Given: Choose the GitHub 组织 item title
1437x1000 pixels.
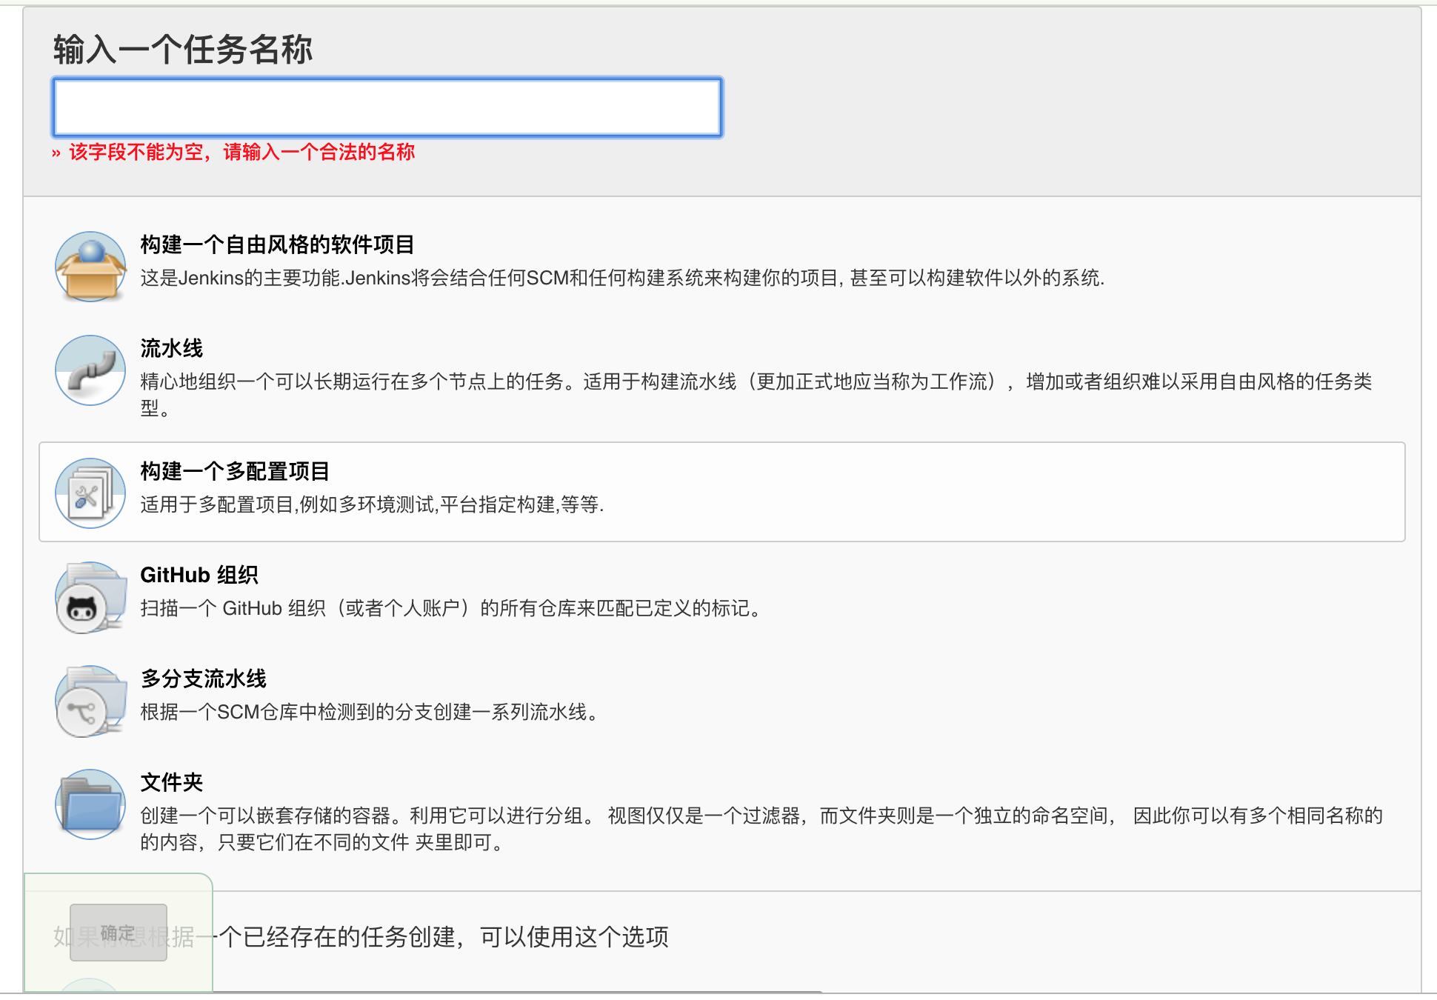Looking at the screenshot, I should (199, 575).
